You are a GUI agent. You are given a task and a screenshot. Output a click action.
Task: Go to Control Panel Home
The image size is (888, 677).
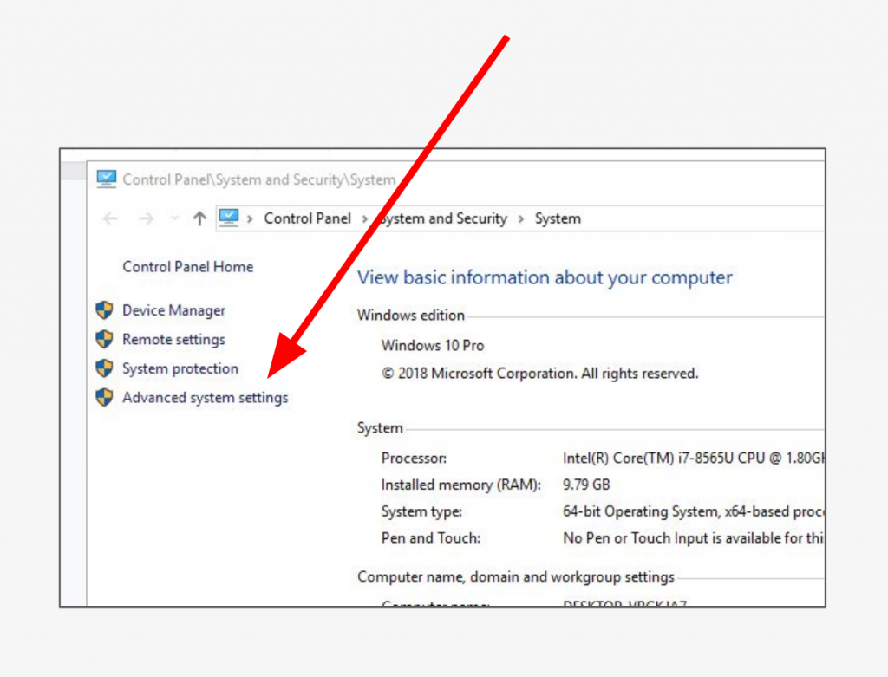click(187, 266)
